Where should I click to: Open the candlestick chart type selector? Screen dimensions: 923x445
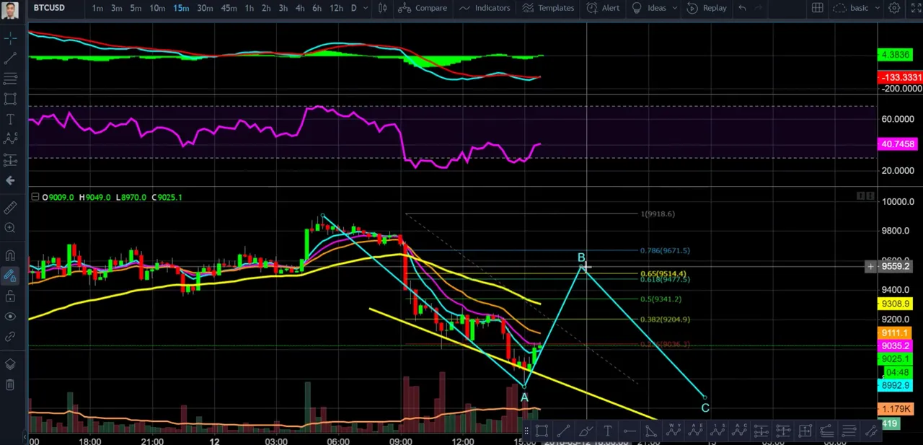(x=383, y=8)
